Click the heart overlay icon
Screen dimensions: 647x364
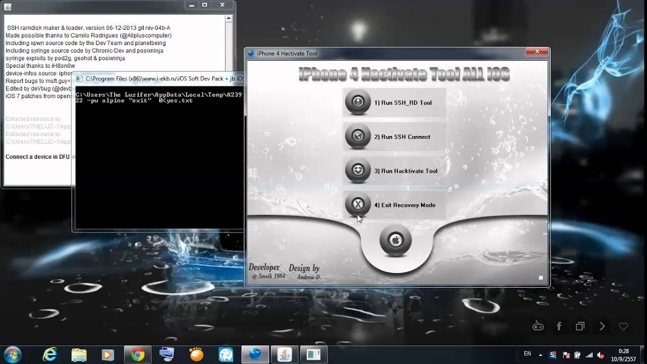coord(623,326)
